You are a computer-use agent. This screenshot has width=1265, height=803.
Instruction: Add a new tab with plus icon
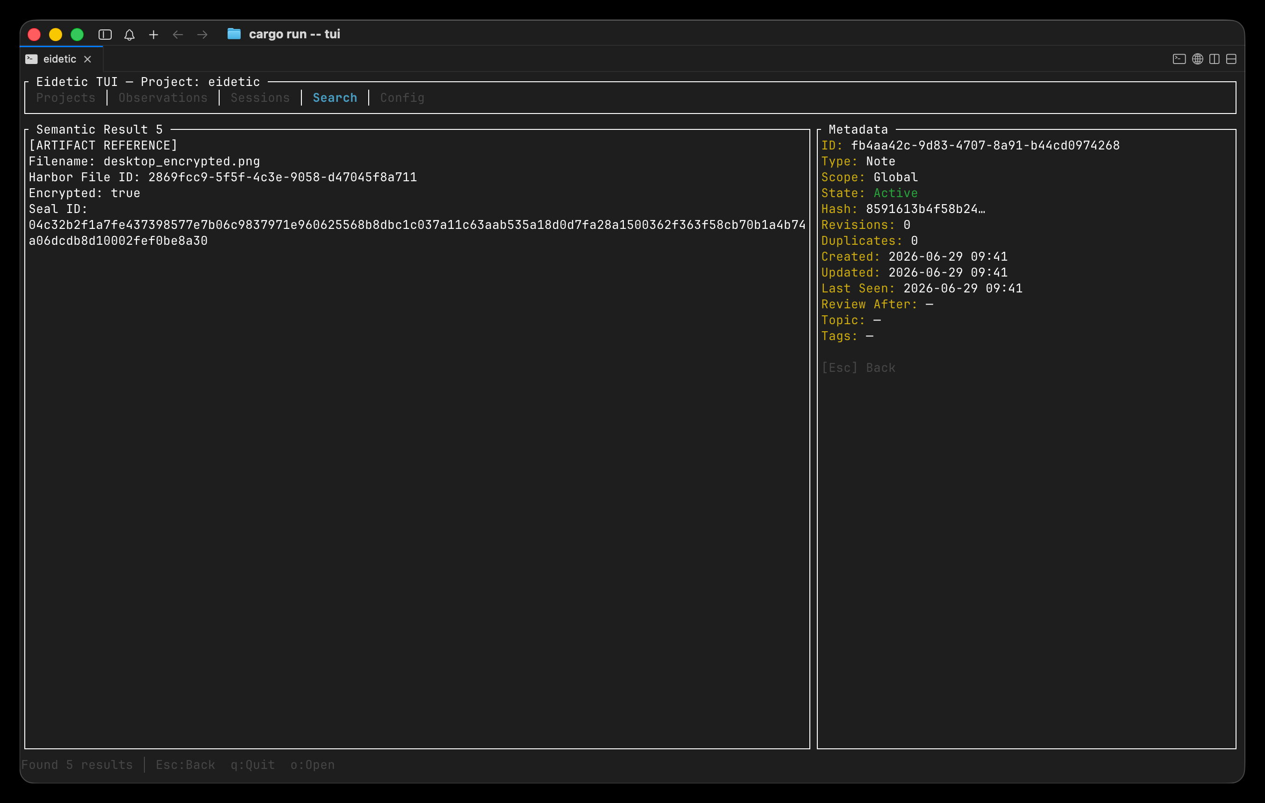click(x=153, y=35)
